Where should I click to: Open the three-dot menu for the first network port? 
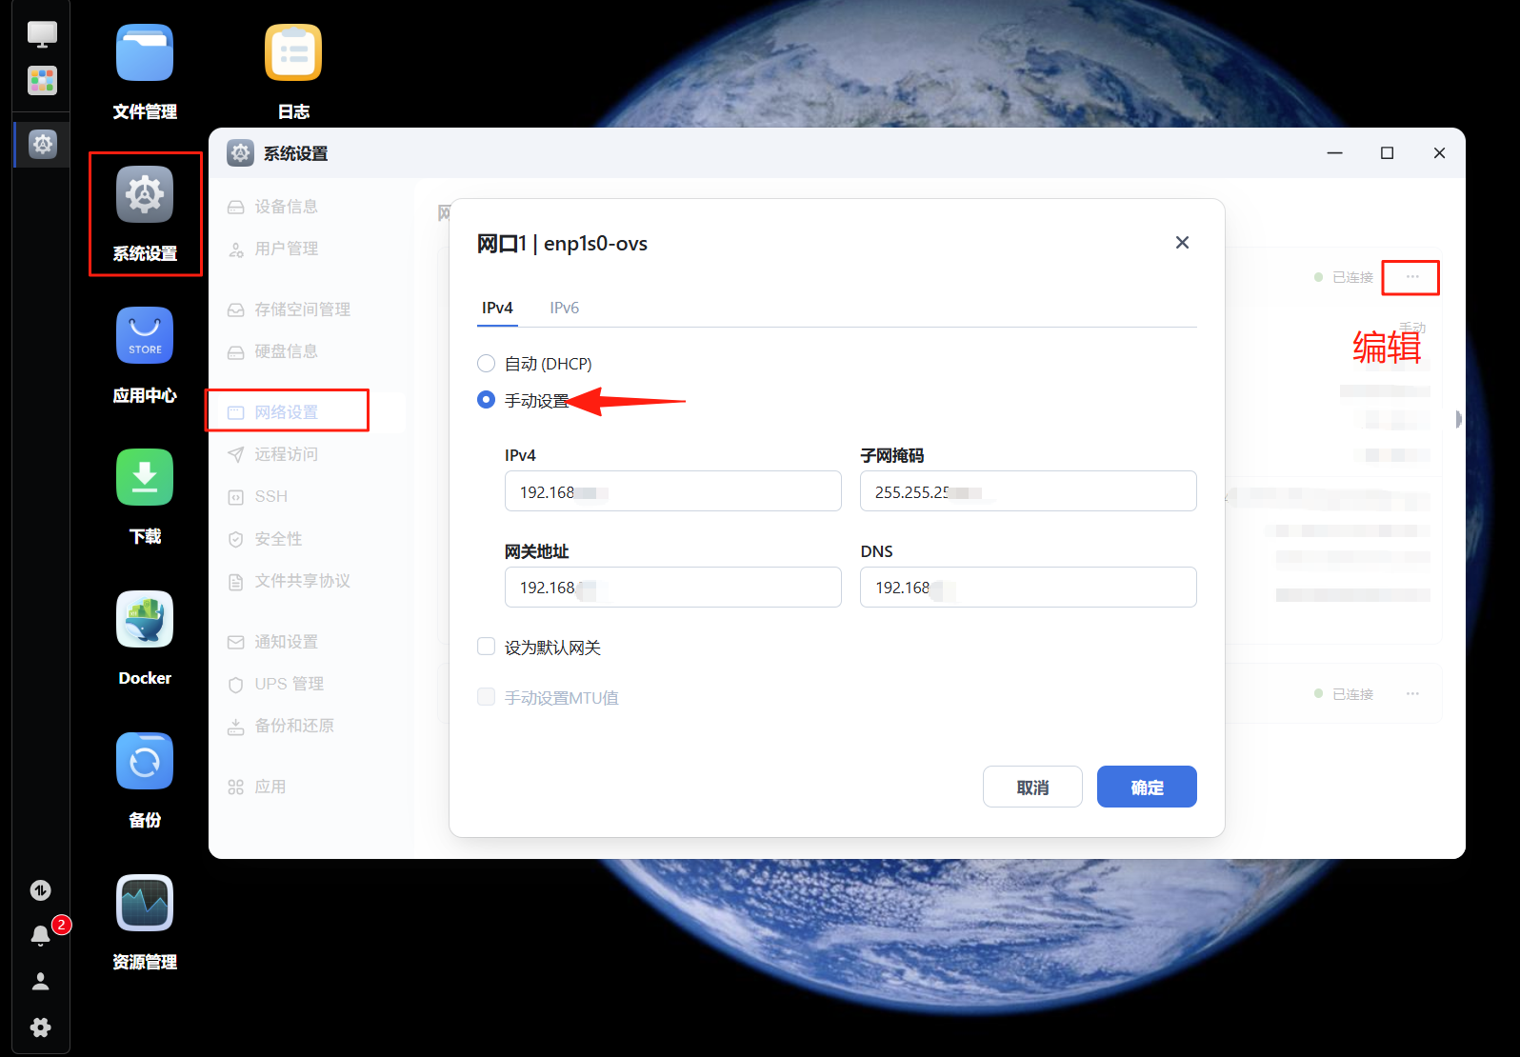[1411, 277]
